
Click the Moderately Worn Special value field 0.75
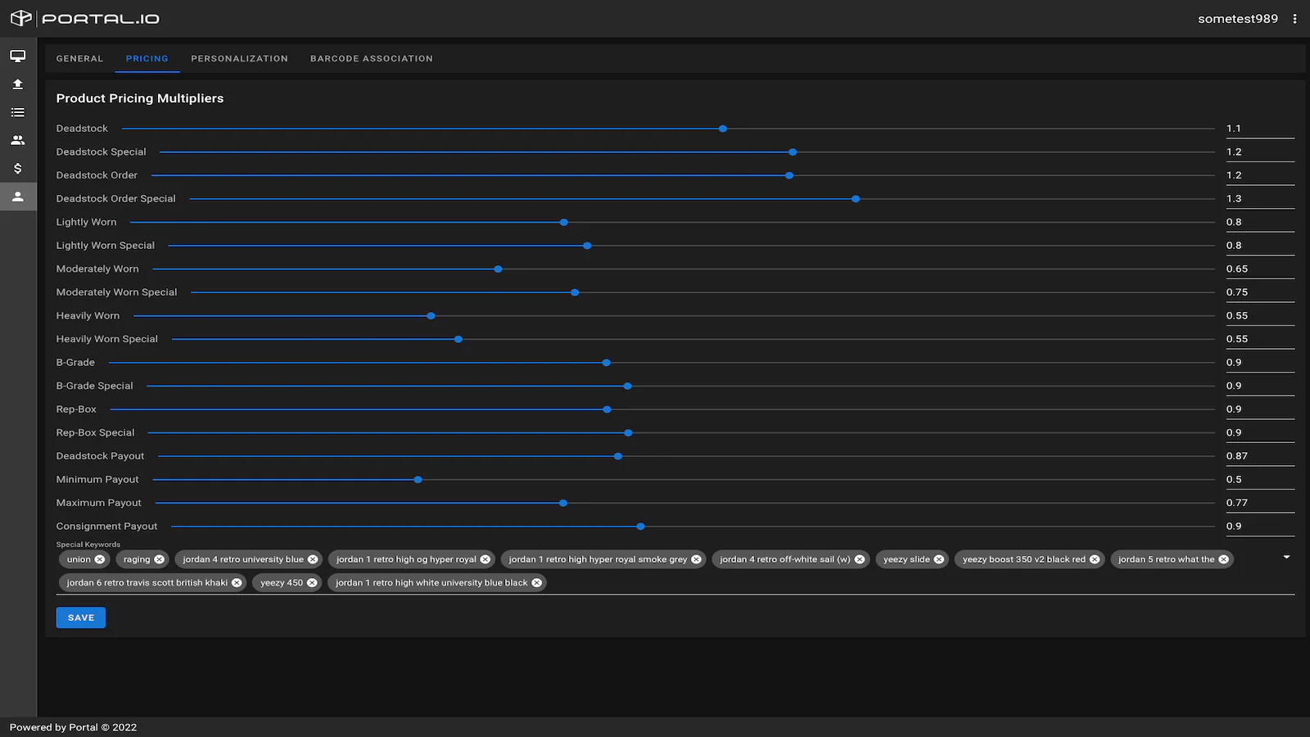coord(1260,292)
